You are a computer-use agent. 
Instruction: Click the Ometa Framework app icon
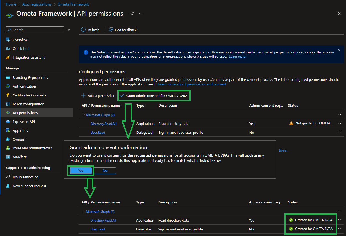pyautogui.click(x=10, y=15)
